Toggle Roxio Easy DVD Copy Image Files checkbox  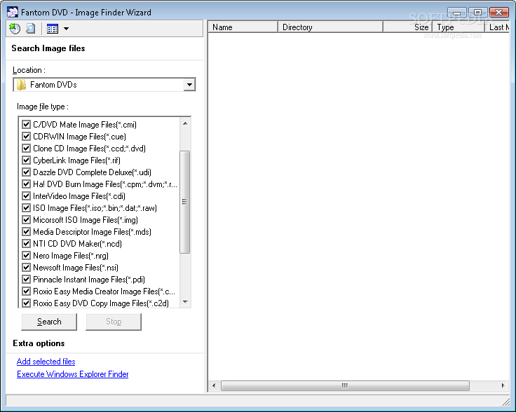pos(27,303)
